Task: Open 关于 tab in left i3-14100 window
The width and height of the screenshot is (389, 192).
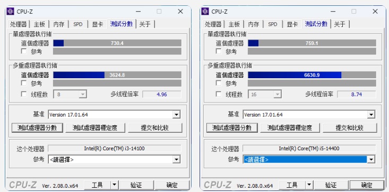Action: pos(145,24)
